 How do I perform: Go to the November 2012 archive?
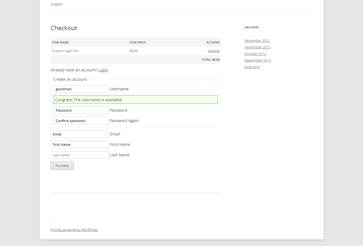click(257, 47)
